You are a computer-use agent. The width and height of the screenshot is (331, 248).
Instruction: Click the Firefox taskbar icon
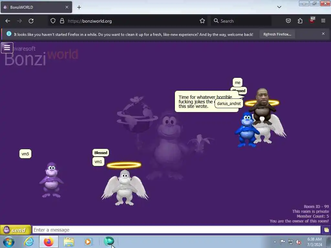[48, 242]
